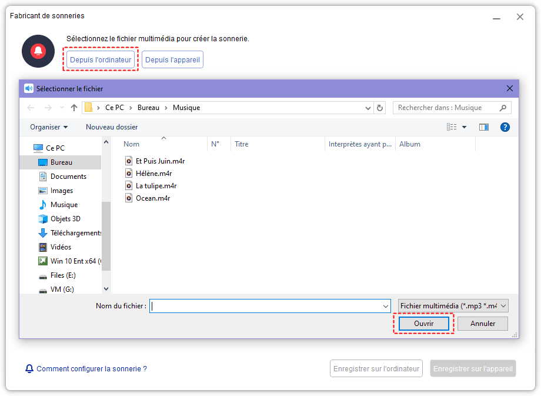
Task: Refresh the Musique folder contents
Action: [379, 108]
